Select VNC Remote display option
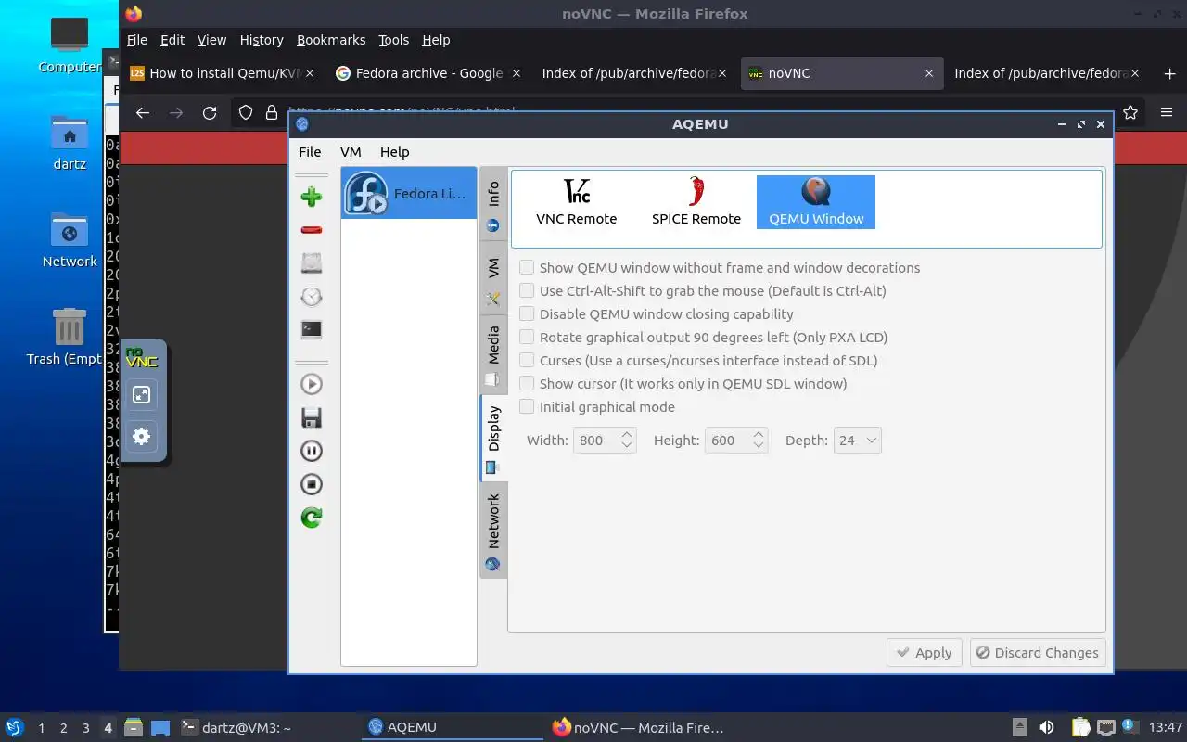 coord(576,202)
